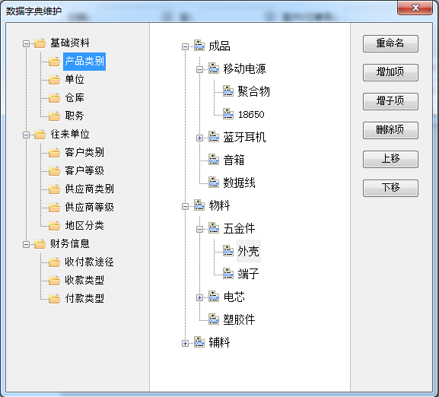Click the folder icon beside 收付款途径
439x397 pixels.
(54, 262)
